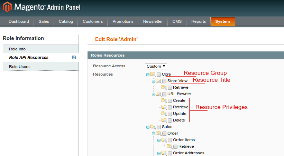The image size is (284, 156).
Task: Click the Create tree label
Action: [179, 100]
